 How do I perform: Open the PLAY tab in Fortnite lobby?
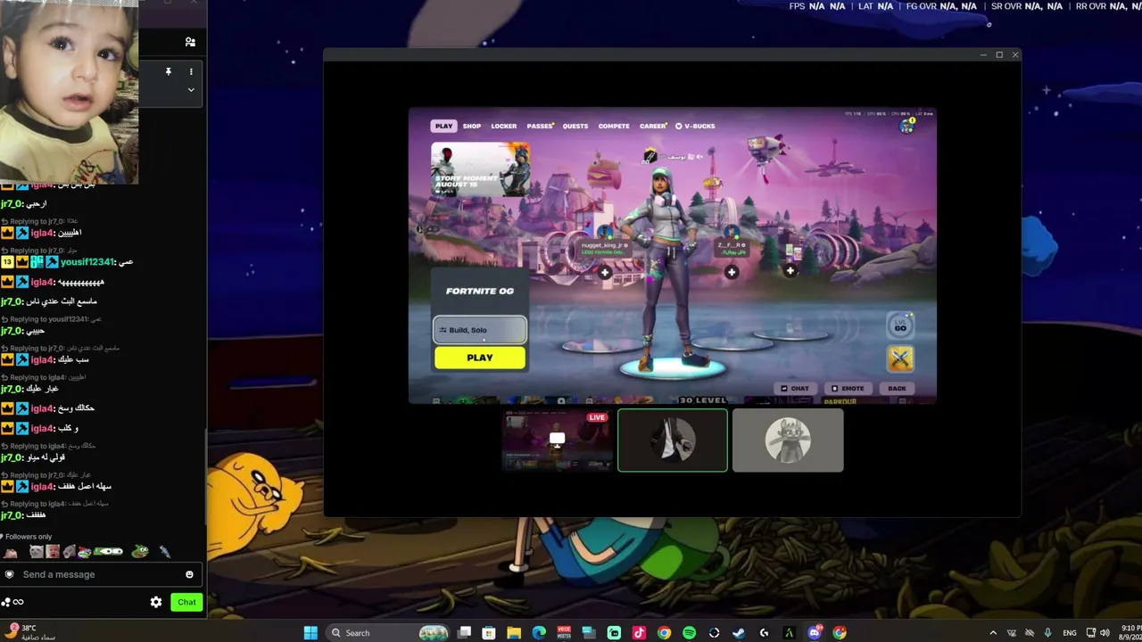pos(443,126)
